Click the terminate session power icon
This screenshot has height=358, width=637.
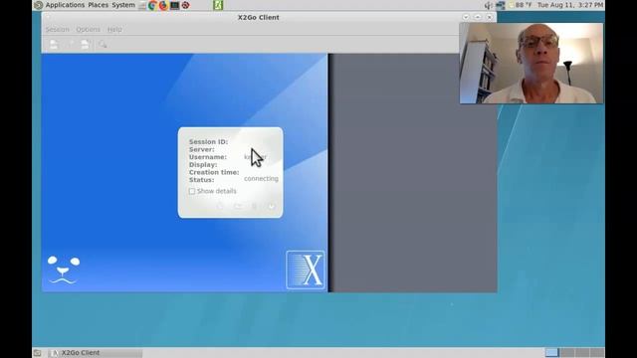pyautogui.click(x=271, y=207)
